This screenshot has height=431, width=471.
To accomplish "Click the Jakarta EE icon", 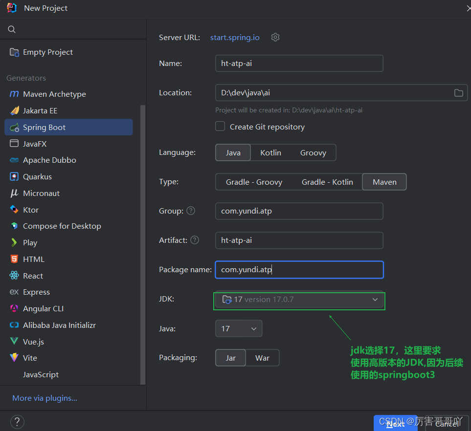I will (14, 111).
